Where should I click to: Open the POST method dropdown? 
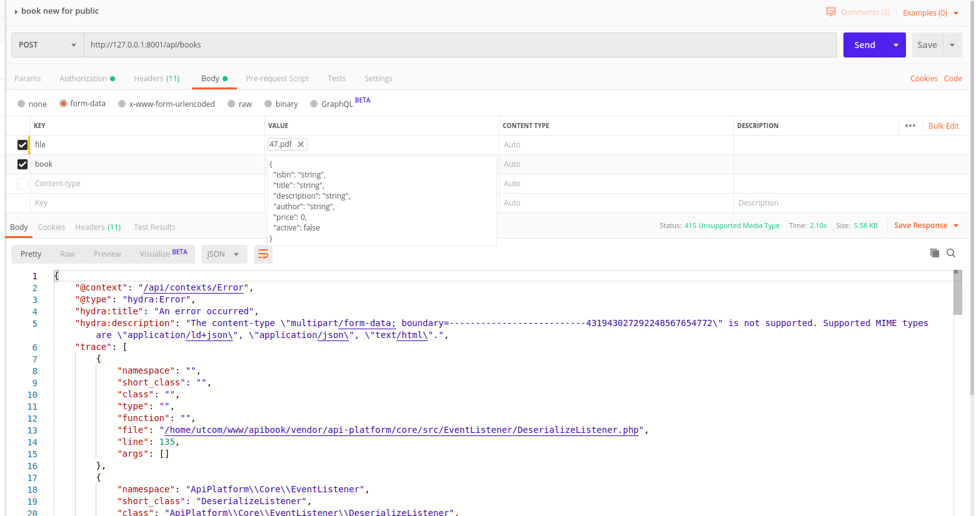coord(48,45)
